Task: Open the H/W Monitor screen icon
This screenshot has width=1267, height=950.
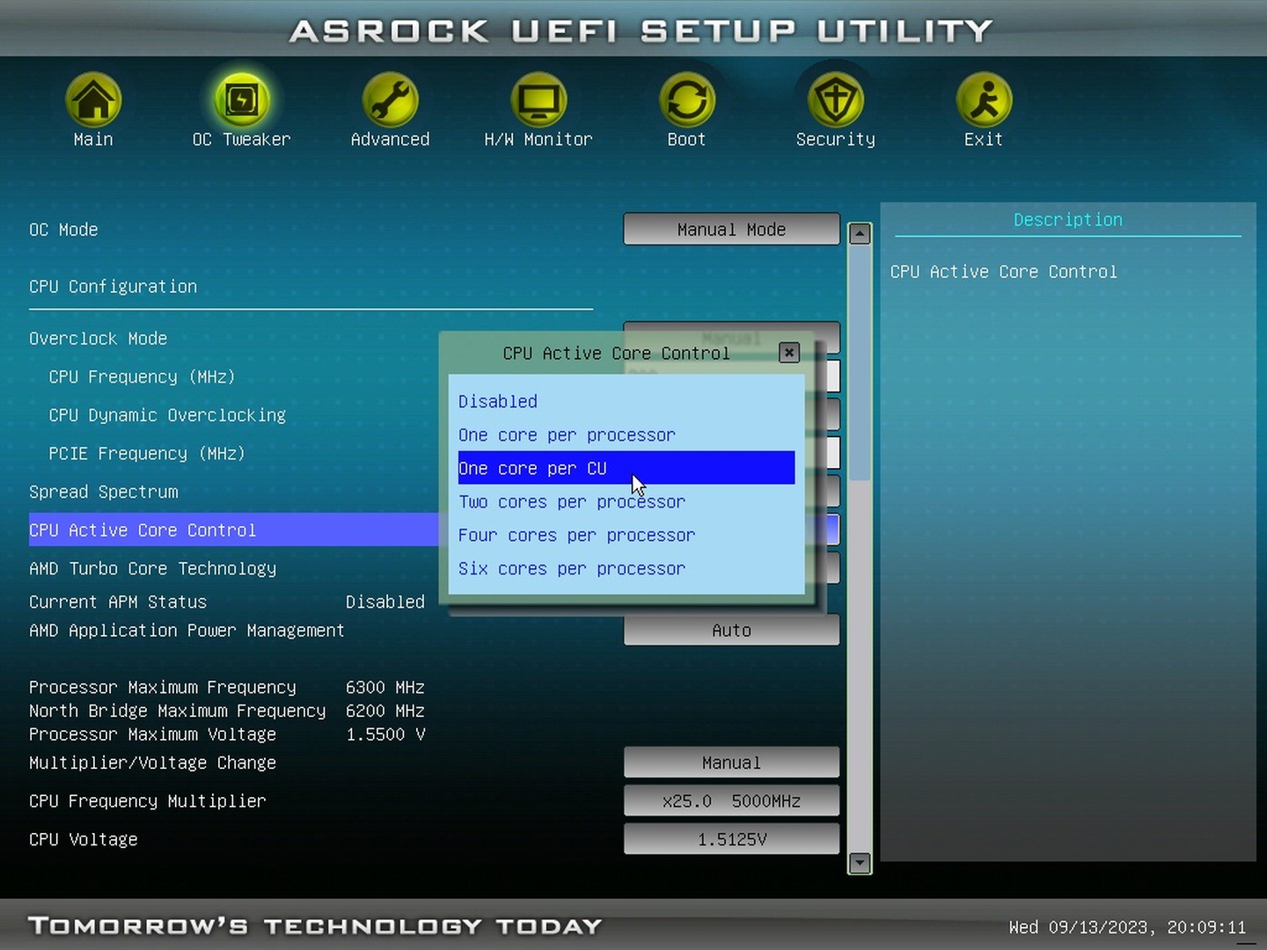Action: [538, 100]
